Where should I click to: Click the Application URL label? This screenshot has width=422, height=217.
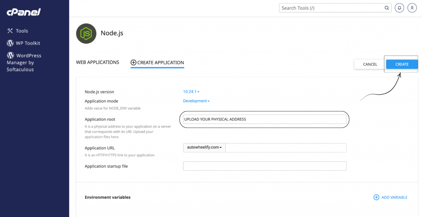click(100, 148)
